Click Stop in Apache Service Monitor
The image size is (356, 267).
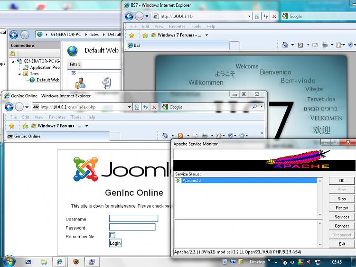coord(341,199)
